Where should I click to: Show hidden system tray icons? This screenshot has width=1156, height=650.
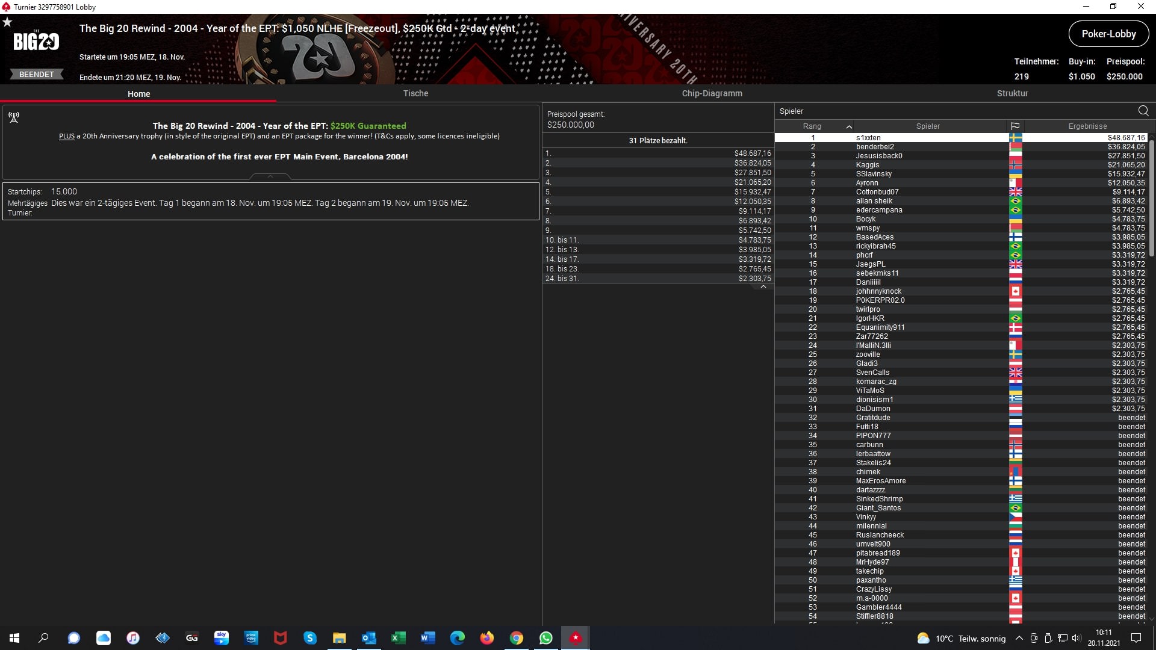[x=1019, y=638]
